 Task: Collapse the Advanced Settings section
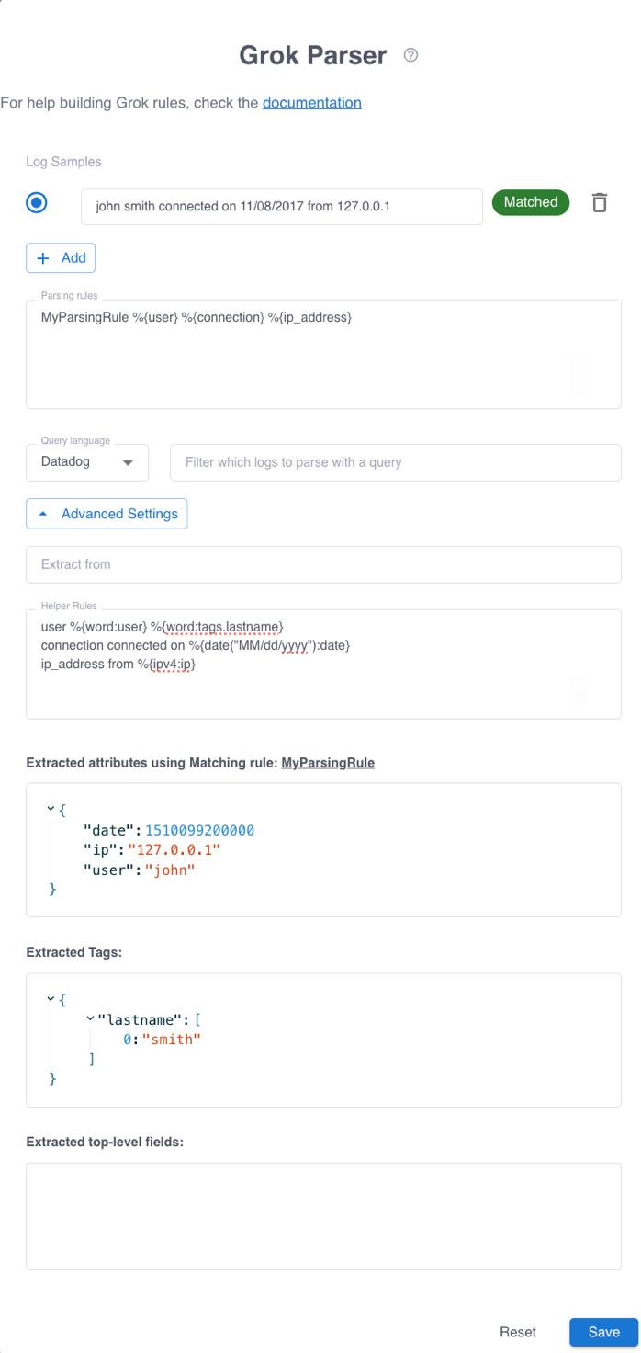107,514
